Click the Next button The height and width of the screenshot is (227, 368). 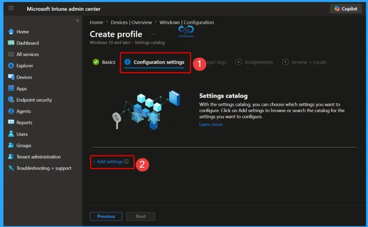(x=141, y=216)
